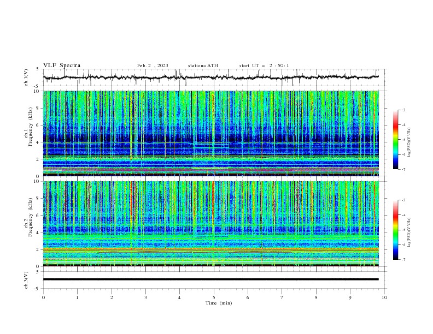Click the ch.3 waveform trace panel

215,280
